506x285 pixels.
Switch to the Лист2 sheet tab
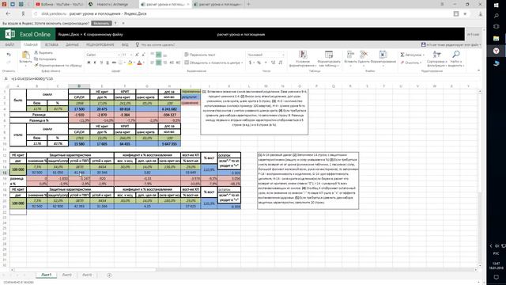66,275
